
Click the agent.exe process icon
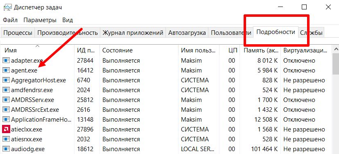(x=6, y=70)
